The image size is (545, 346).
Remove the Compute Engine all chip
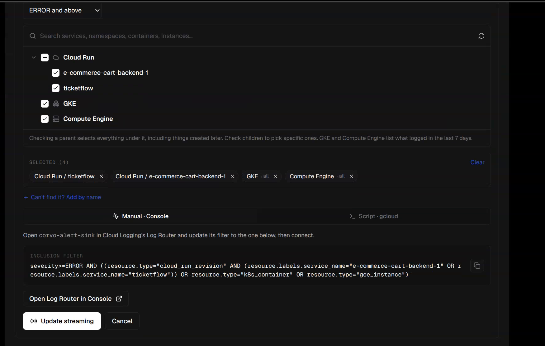pos(351,176)
